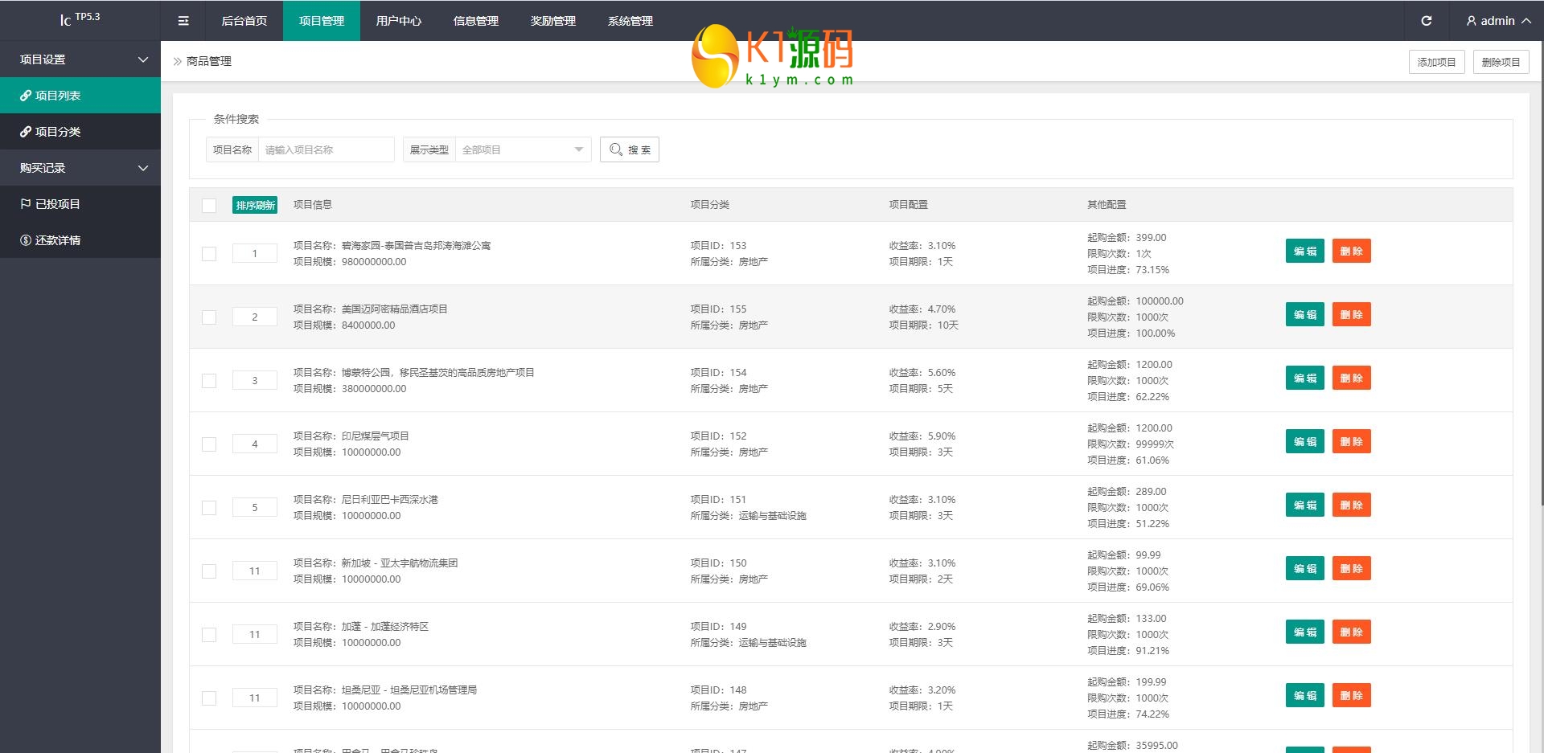Click the admin user profile icon
The width and height of the screenshot is (1544, 753).
point(1471,21)
